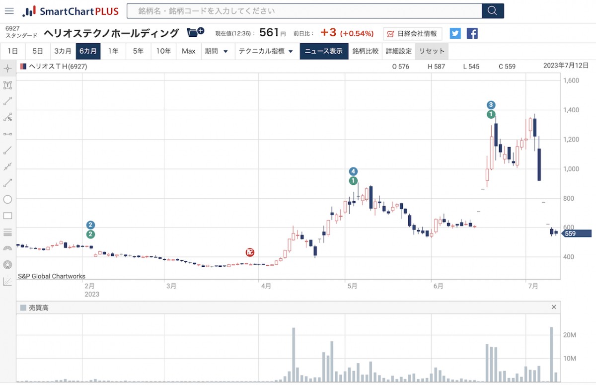This screenshot has width=596, height=385.
Task: Expand the テクニカル指標 dropdown
Action: coord(266,51)
